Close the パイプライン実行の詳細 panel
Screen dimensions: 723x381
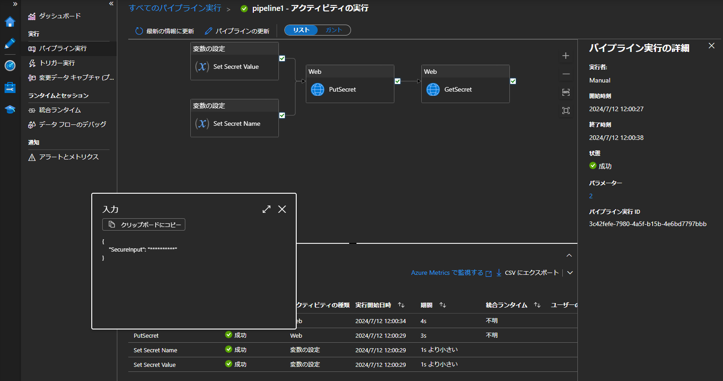point(712,46)
